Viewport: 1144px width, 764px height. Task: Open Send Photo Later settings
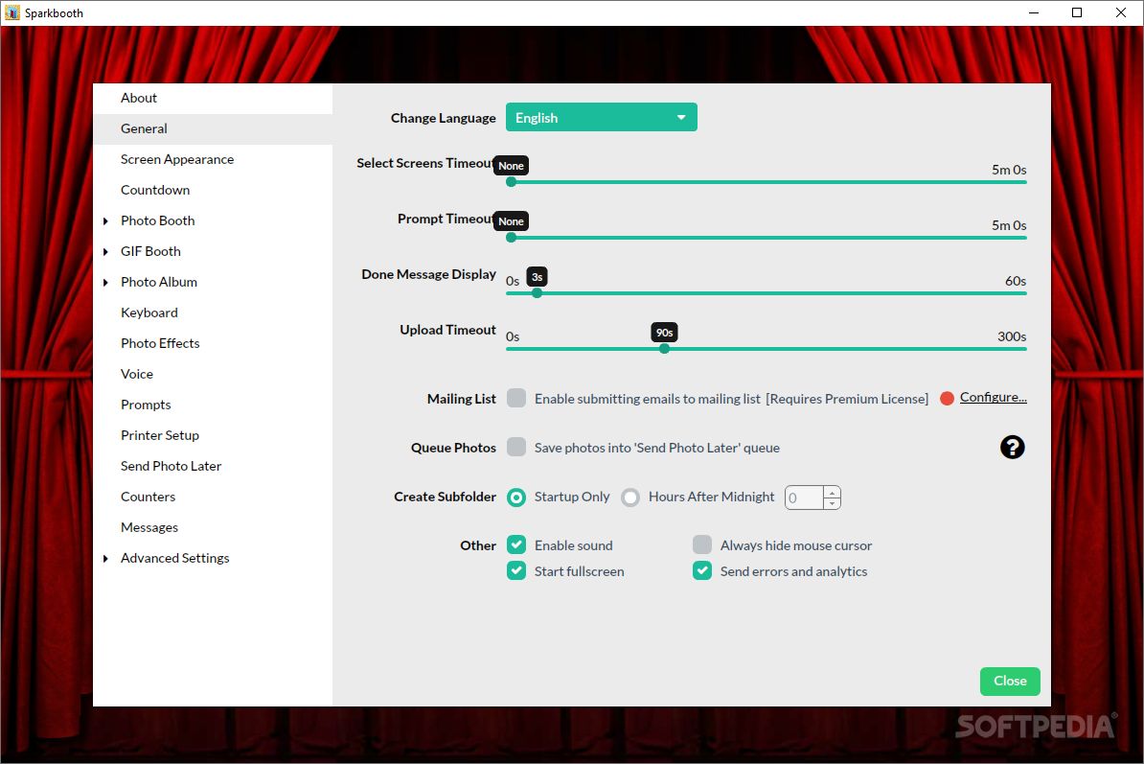213,466
